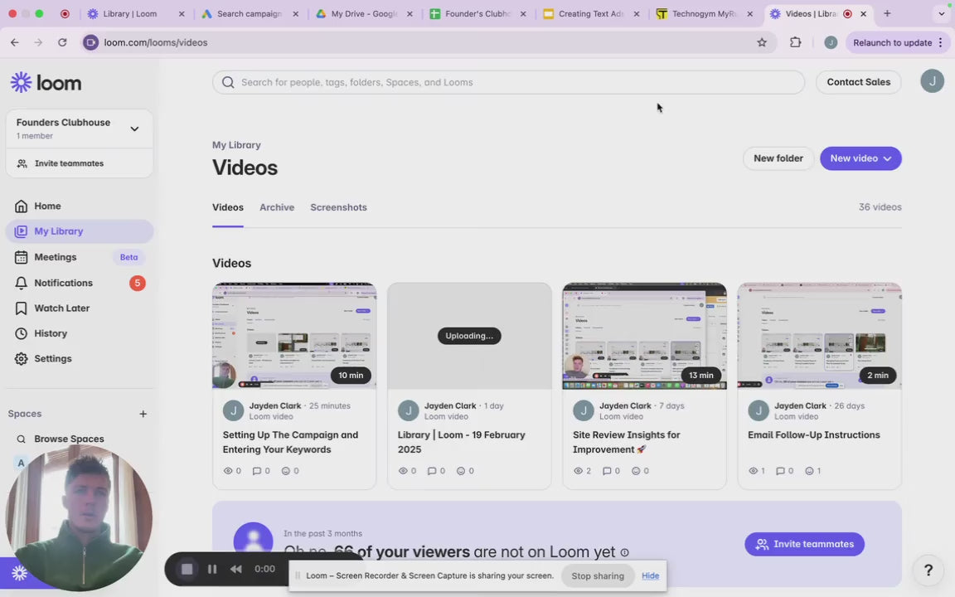Pause the Loom recording

(x=212, y=569)
